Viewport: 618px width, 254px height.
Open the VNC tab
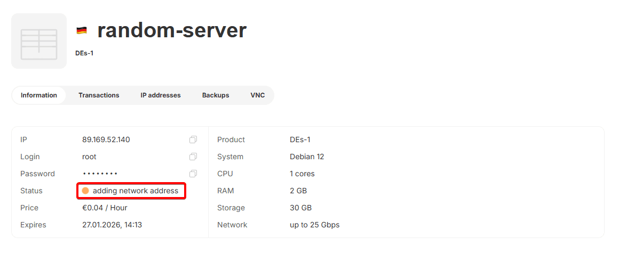click(258, 95)
